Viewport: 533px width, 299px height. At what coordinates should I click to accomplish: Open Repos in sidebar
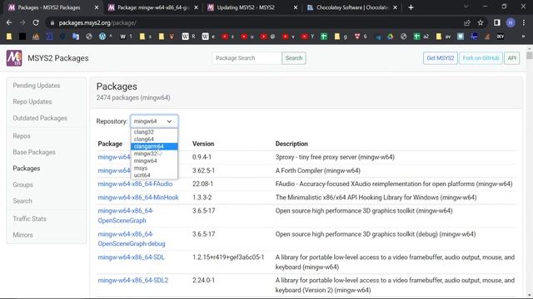[x=22, y=136]
